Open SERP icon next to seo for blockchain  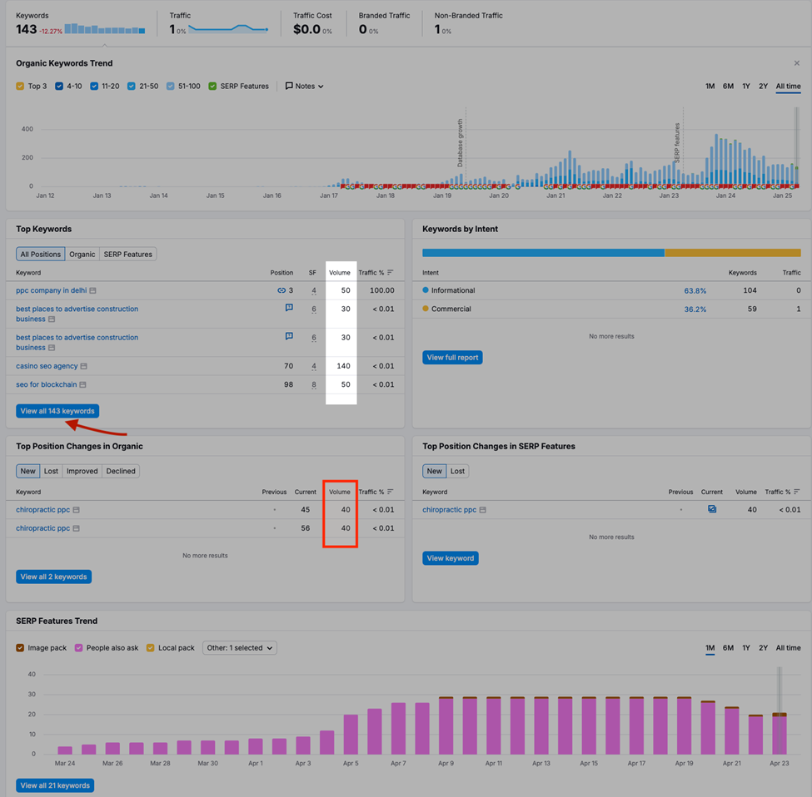pyautogui.click(x=82, y=385)
